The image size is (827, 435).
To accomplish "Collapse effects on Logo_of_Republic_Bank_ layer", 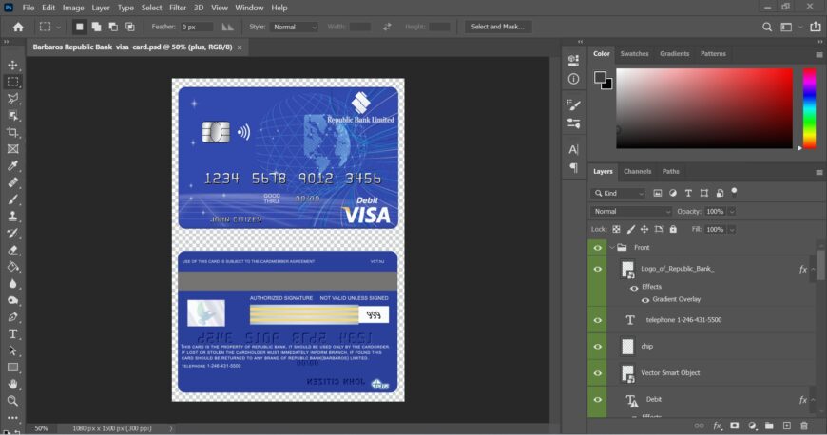I will 814,269.
